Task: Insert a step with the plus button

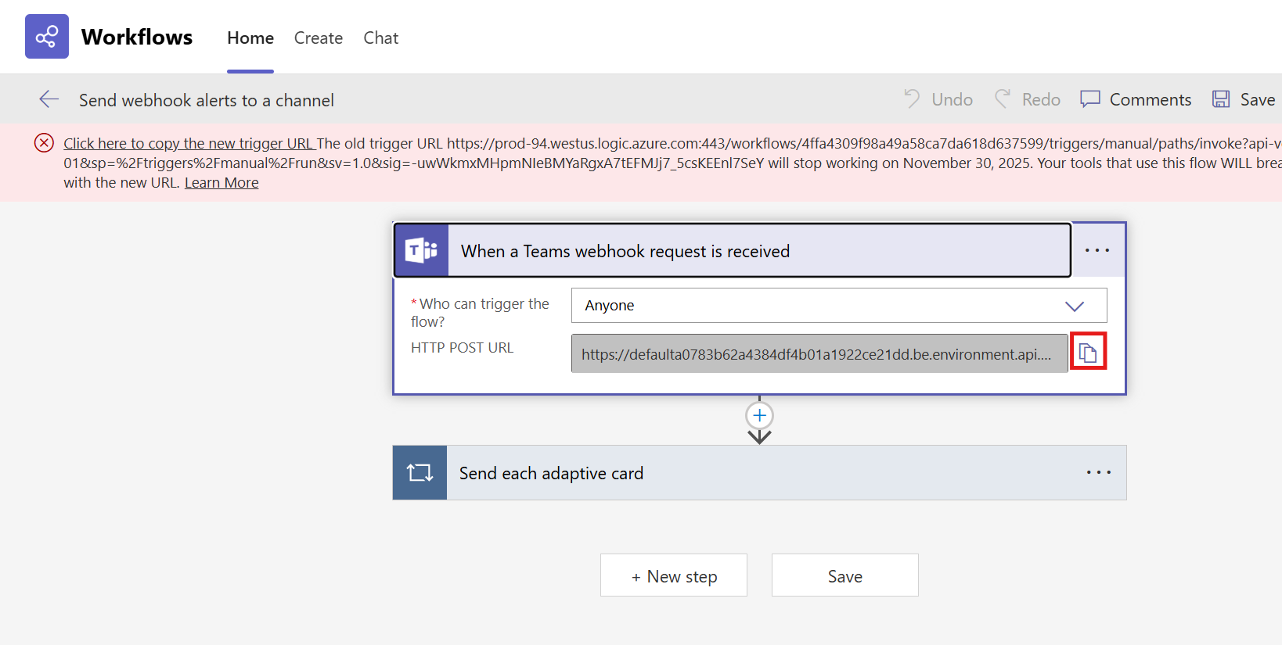Action: click(758, 415)
